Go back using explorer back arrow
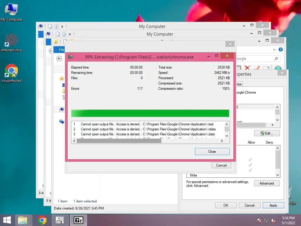This screenshot has width=301, height=226. 59,59
